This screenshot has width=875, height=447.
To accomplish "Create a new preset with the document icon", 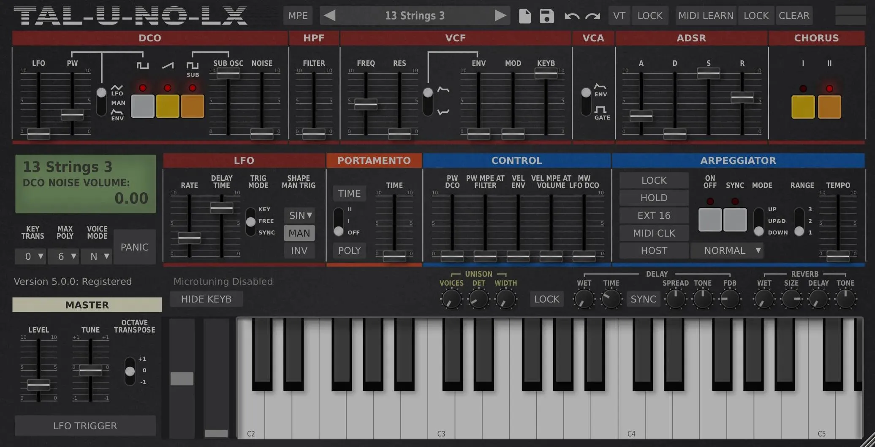I will click(524, 16).
